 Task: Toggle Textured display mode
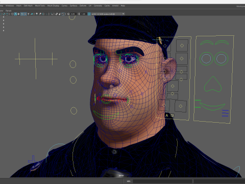coord(25,14)
